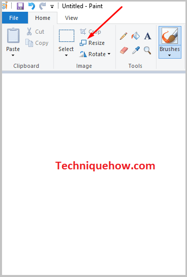Screen dimensions: 187x277
Task: Click the Redo arrow icon
Action: click(x=42, y=6)
